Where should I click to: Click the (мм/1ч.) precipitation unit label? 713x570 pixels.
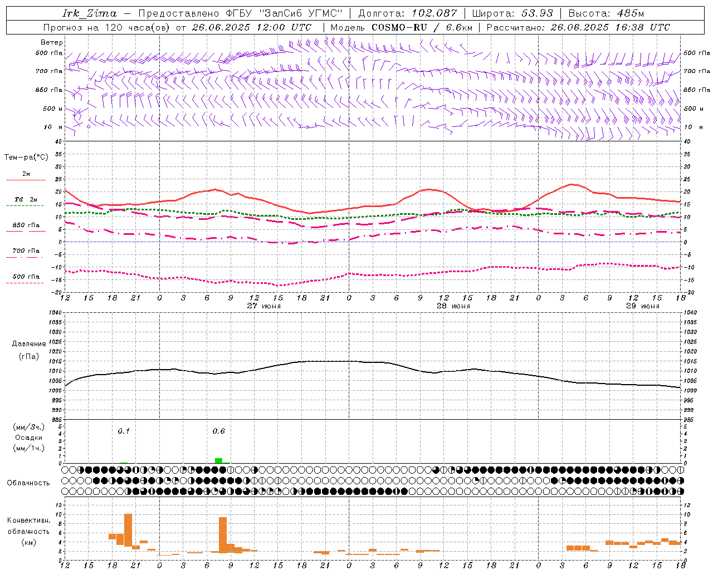pyautogui.click(x=29, y=448)
